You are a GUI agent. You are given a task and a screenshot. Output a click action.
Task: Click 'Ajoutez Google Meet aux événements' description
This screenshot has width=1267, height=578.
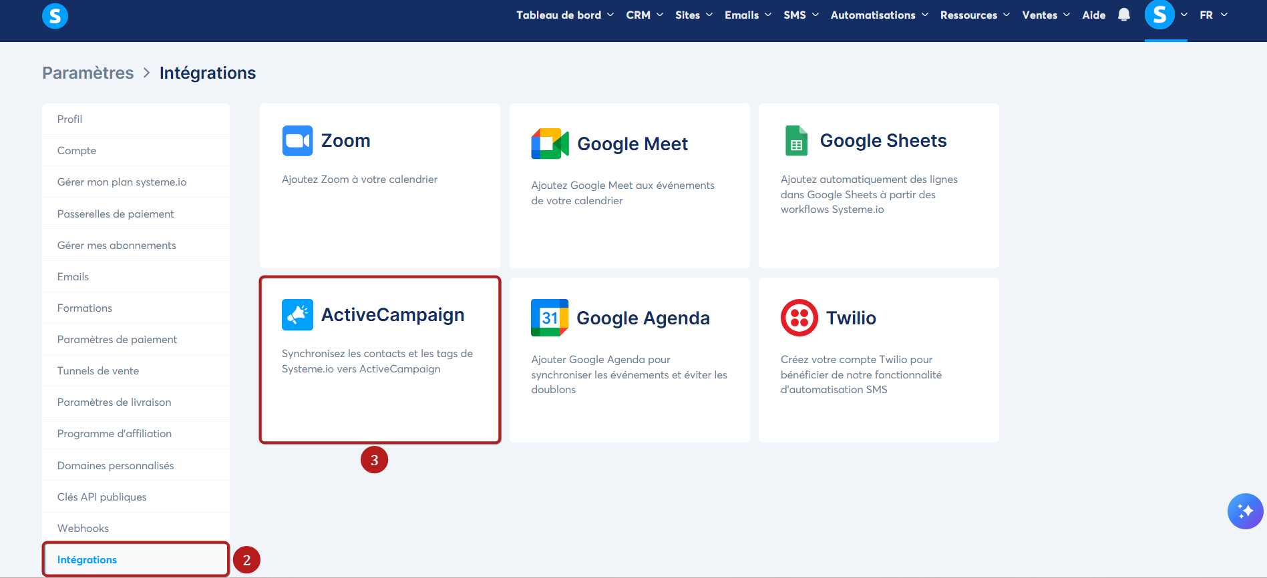pos(622,193)
